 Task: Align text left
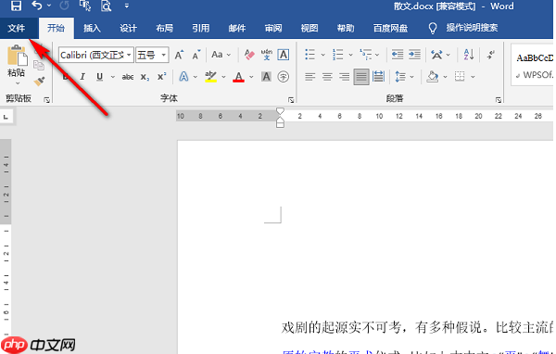[310, 77]
